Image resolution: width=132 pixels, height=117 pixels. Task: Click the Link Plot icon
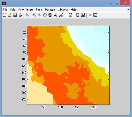[71, 15]
